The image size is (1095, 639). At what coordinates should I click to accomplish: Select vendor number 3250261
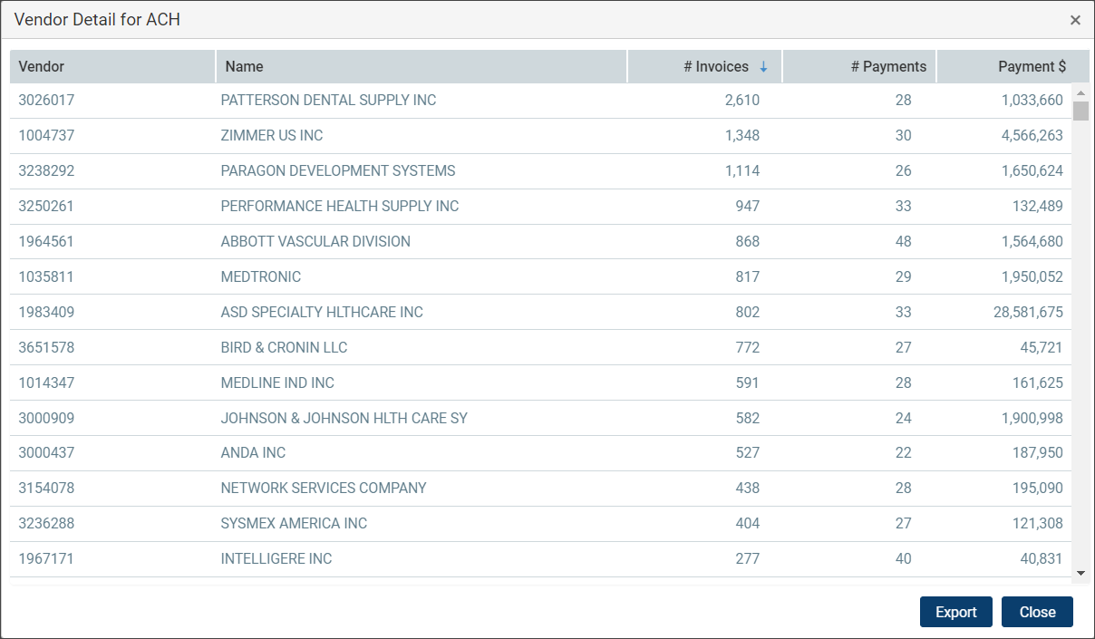(46, 206)
